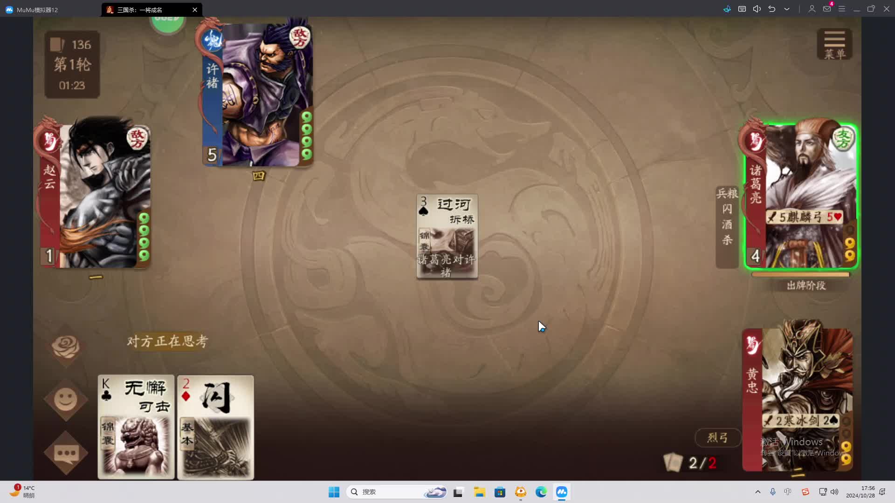Open the emulator hamburger settings menu
895x503 pixels.
[842, 9]
